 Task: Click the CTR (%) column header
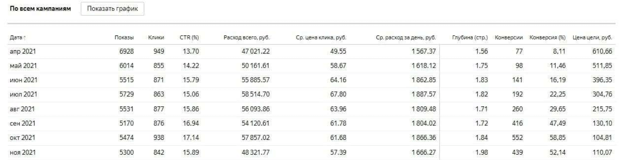click(x=189, y=37)
